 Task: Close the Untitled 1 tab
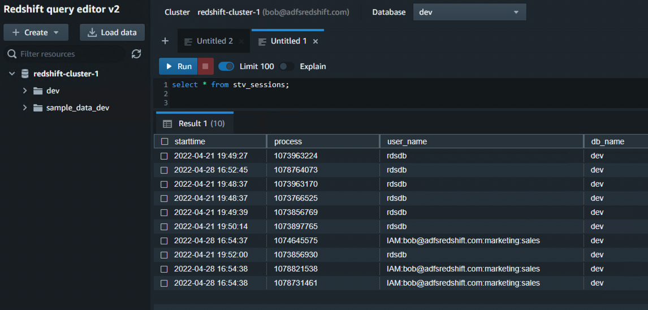point(316,41)
